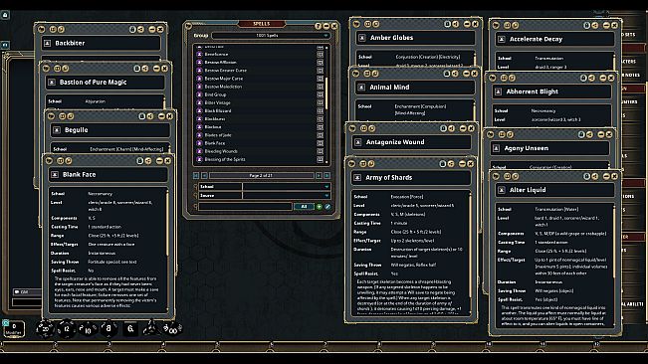Open help in the Spells window
Screen dimensions: 648x364
pos(318,26)
